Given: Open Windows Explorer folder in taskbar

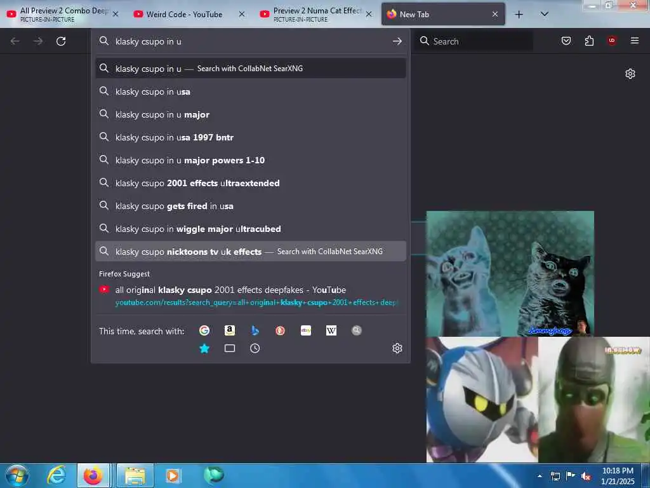Looking at the screenshot, I should [x=135, y=475].
